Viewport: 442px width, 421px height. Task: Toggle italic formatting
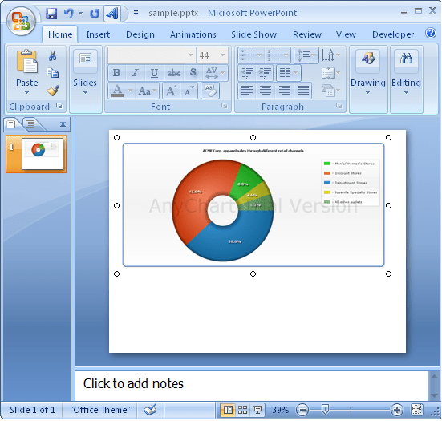[x=136, y=73]
